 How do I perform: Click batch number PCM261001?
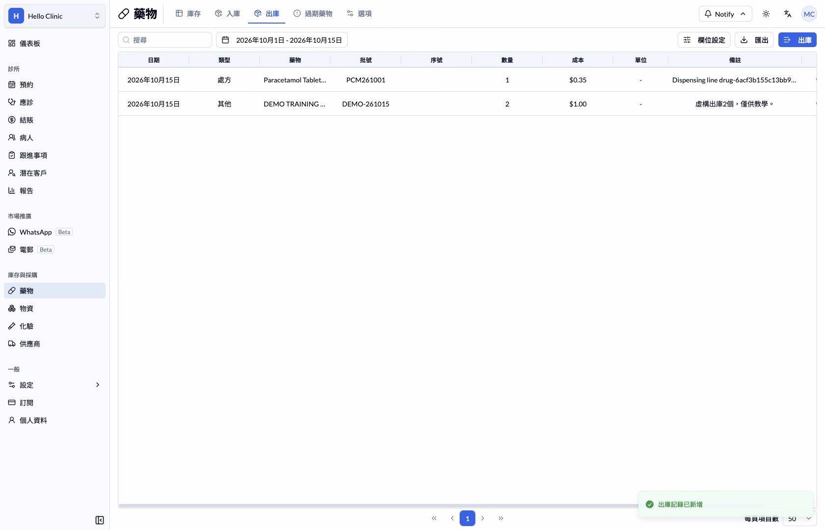click(366, 80)
